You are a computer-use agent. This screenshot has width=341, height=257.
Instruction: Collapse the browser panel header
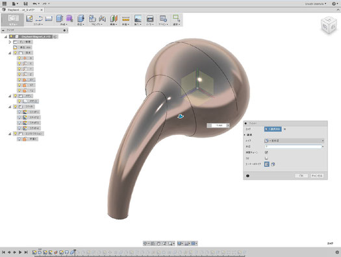point(3,31)
